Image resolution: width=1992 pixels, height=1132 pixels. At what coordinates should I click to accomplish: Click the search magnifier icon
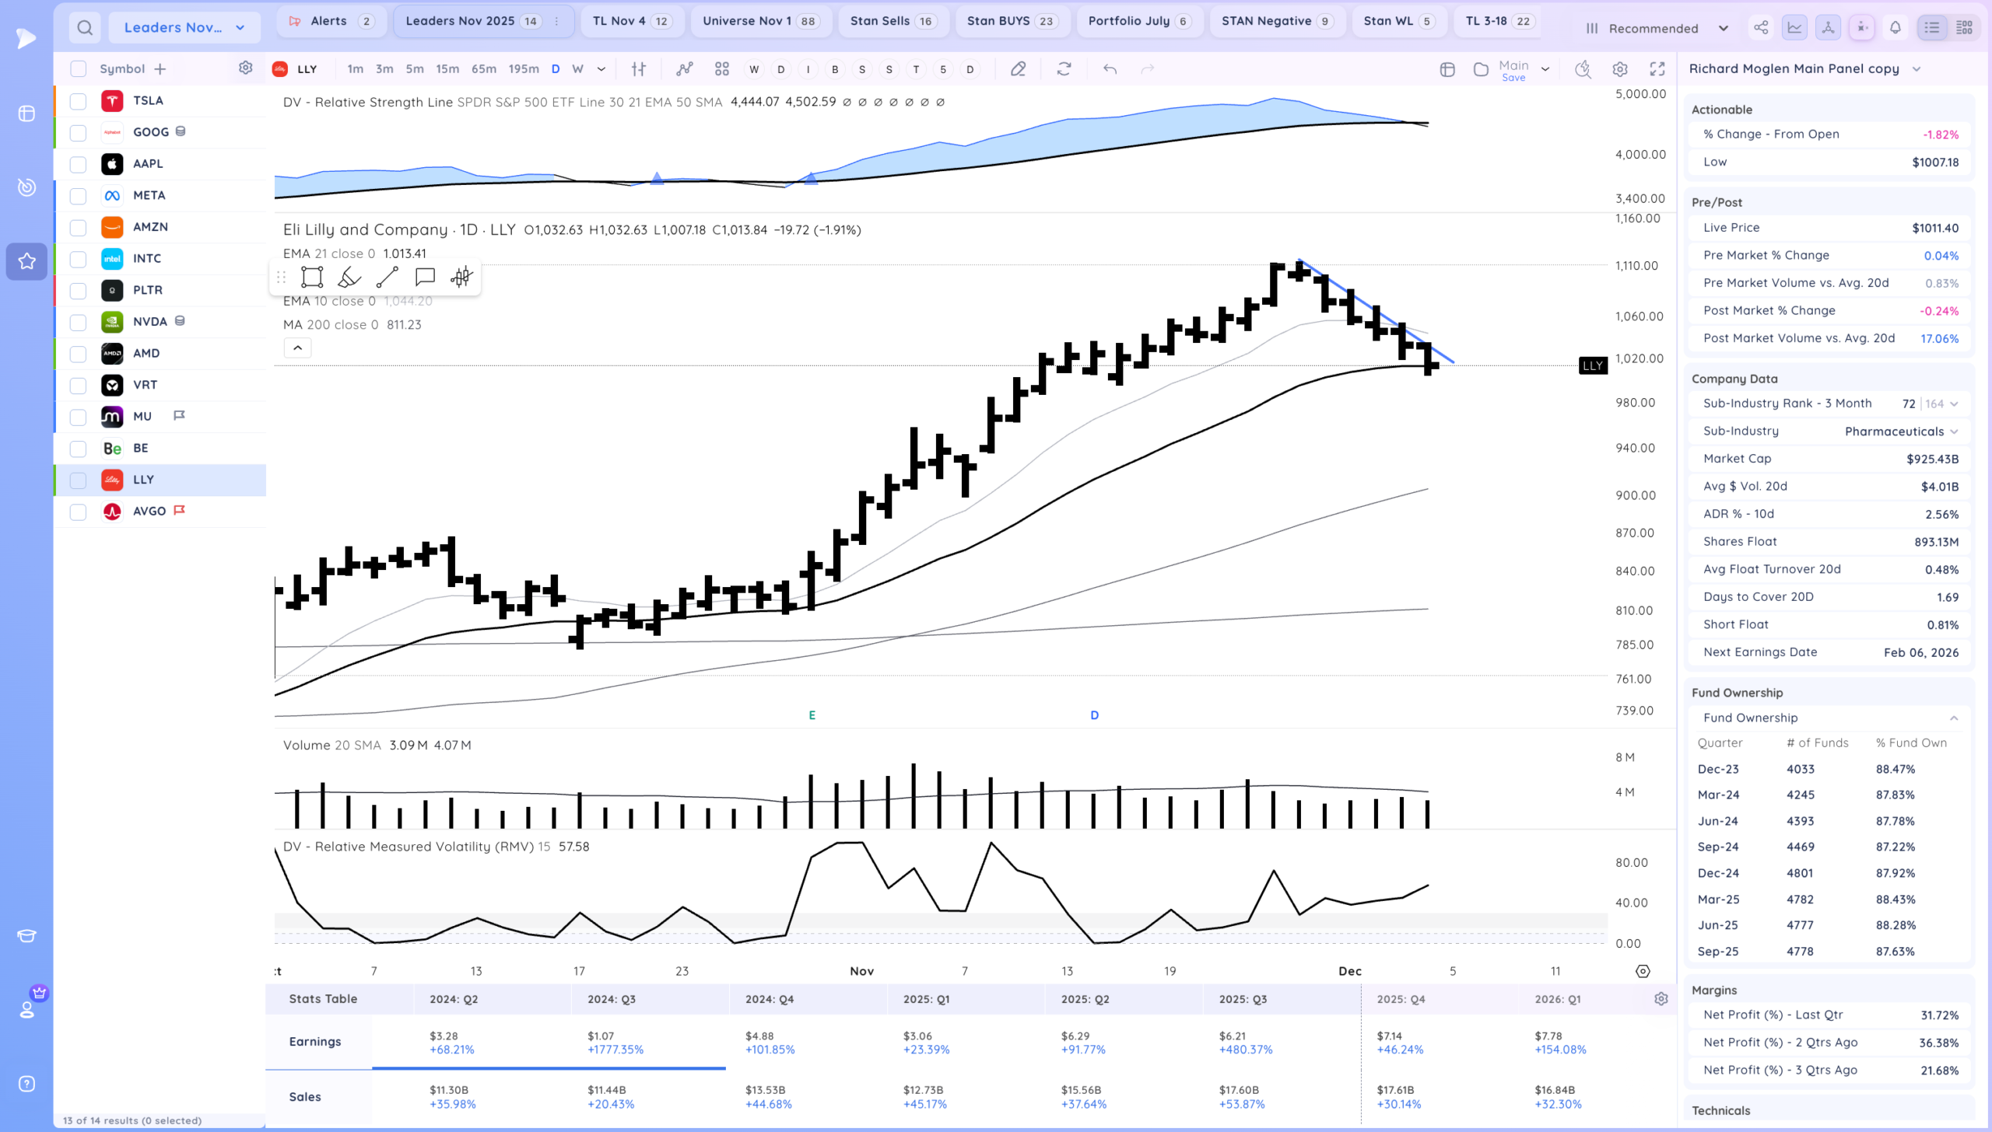pos(85,28)
